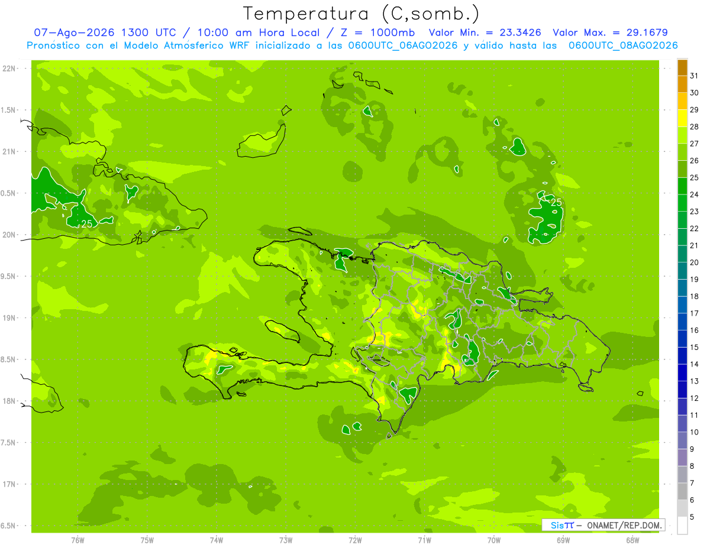
Task: Click the "25" contour label northeast of Hispaniola
Action: coord(556,202)
